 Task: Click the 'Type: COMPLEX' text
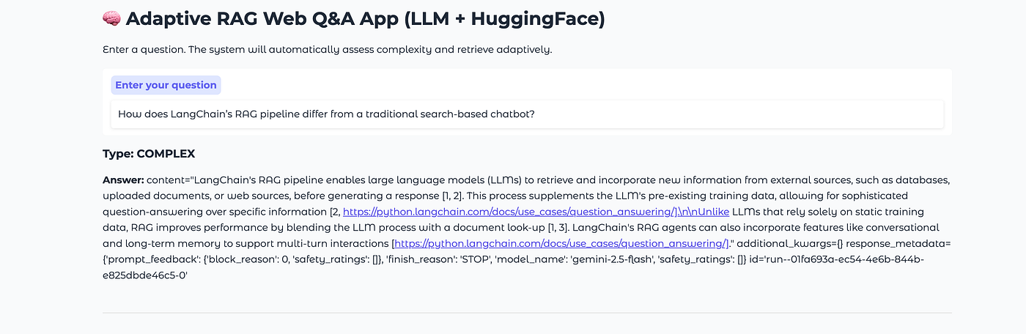pos(149,154)
